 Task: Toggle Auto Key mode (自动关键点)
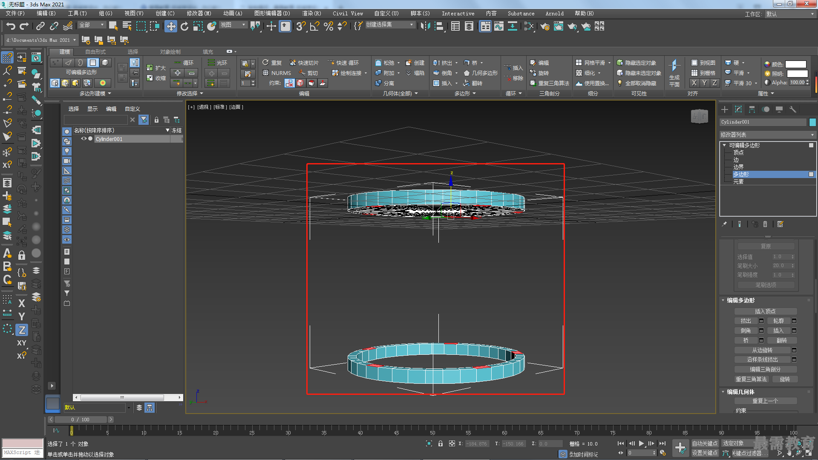click(705, 443)
